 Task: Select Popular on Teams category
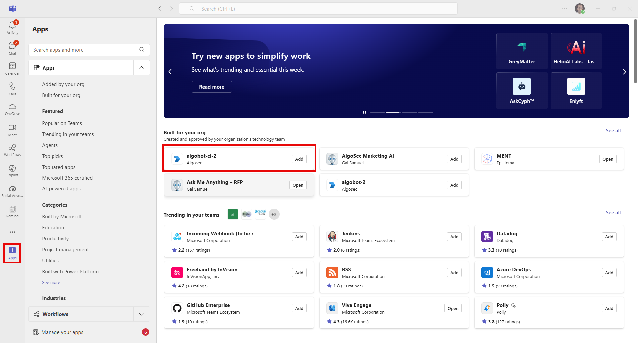click(62, 123)
